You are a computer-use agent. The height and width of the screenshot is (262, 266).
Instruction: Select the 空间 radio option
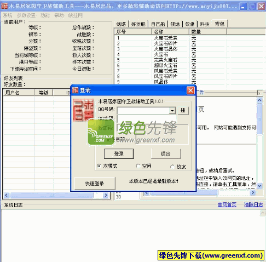(138, 166)
